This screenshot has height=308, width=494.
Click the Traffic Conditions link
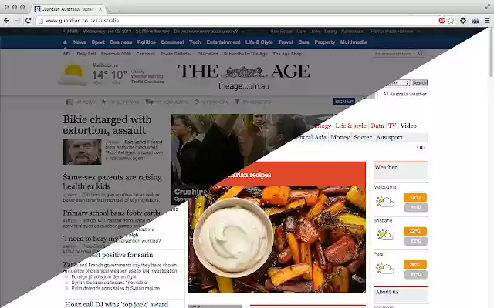point(147,82)
